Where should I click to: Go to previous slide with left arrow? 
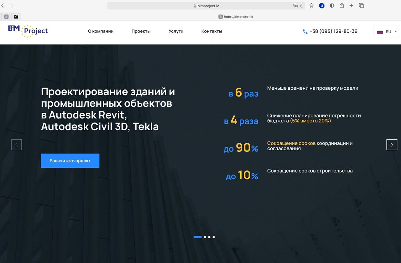[16, 145]
